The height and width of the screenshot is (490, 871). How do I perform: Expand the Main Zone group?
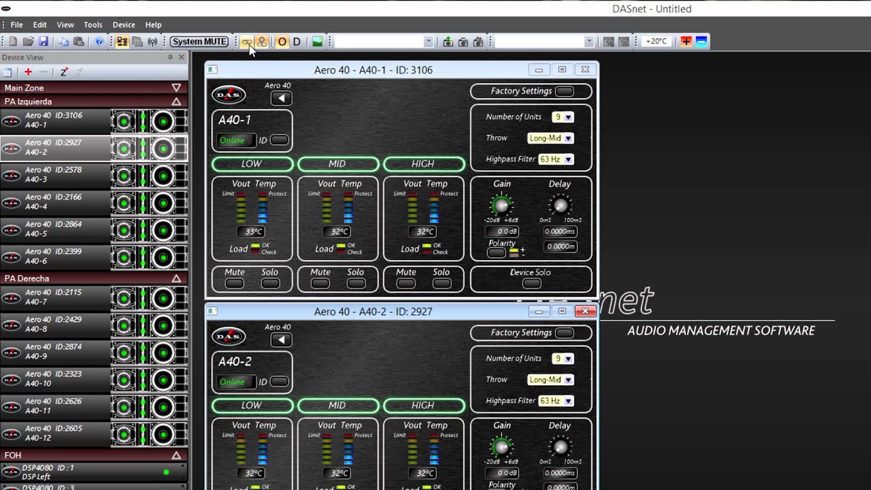176,88
